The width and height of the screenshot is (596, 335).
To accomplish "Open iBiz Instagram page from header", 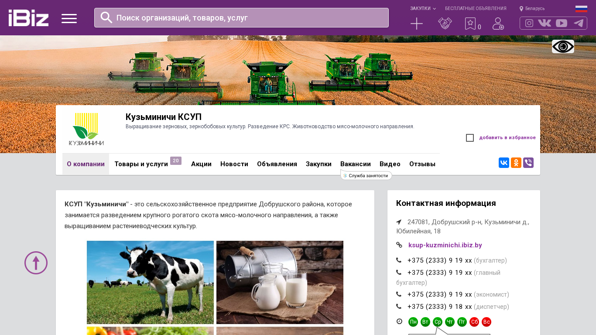I will (x=529, y=23).
